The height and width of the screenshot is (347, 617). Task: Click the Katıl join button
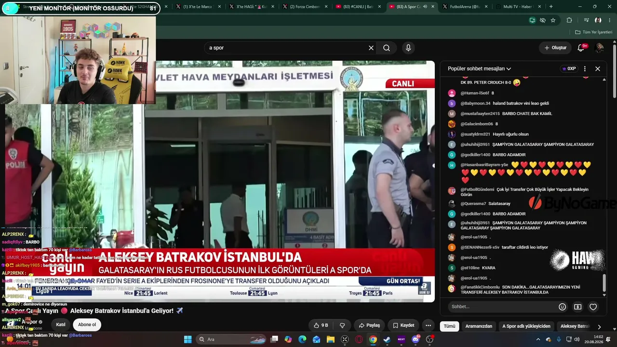[x=61, y=324]
